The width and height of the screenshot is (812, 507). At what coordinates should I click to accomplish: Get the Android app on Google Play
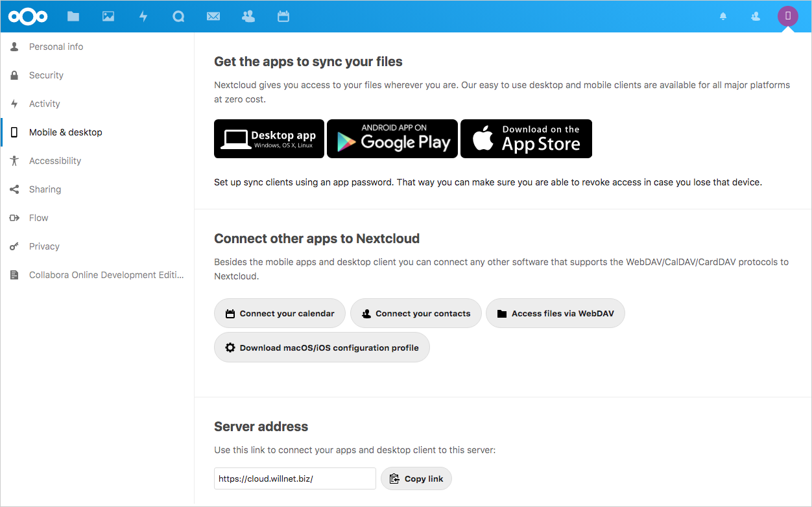point(392,139)
